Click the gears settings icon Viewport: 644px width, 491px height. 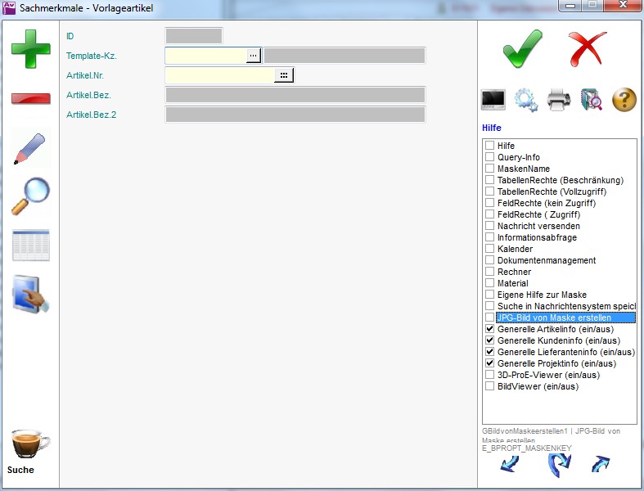click(x=526, y=100)
